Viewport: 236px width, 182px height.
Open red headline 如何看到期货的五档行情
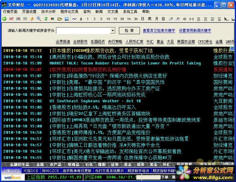pyautogui.click(x=88, y=70)
